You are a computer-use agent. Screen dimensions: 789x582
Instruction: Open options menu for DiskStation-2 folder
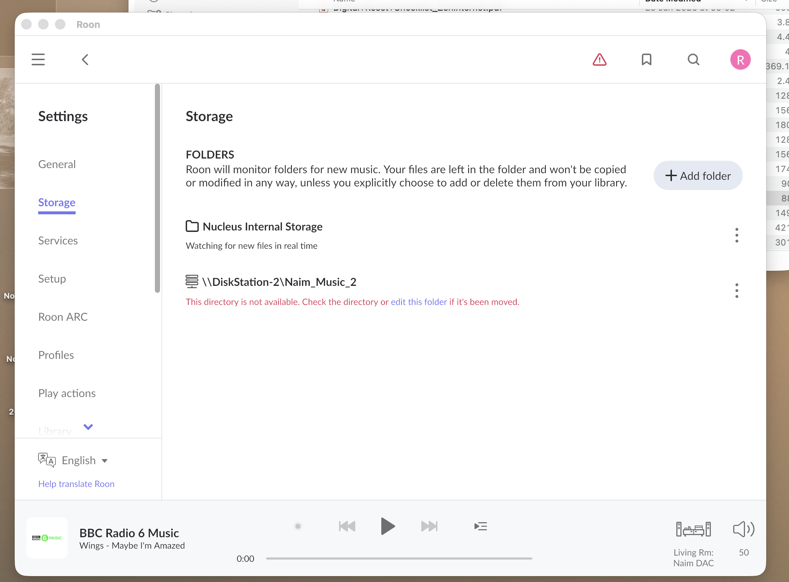(737, 291)
